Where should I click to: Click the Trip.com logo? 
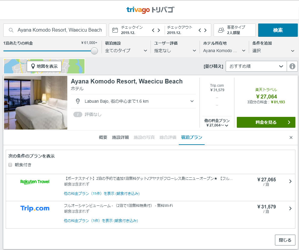pyautogui.click(x=35, y=208)
